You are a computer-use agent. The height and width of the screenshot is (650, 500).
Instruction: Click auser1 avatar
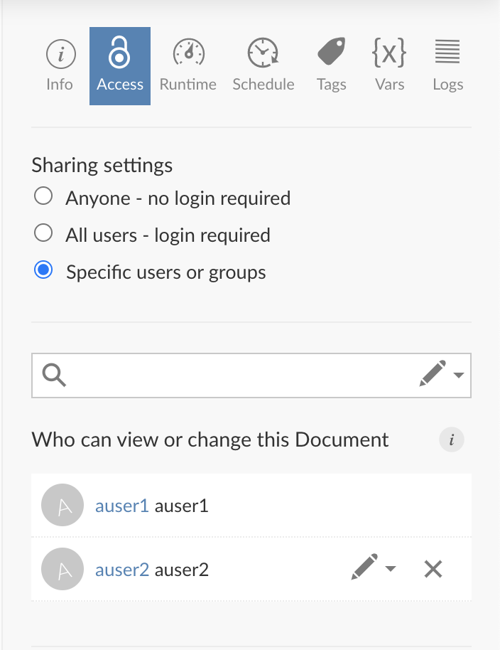click(x=62, y=505)
